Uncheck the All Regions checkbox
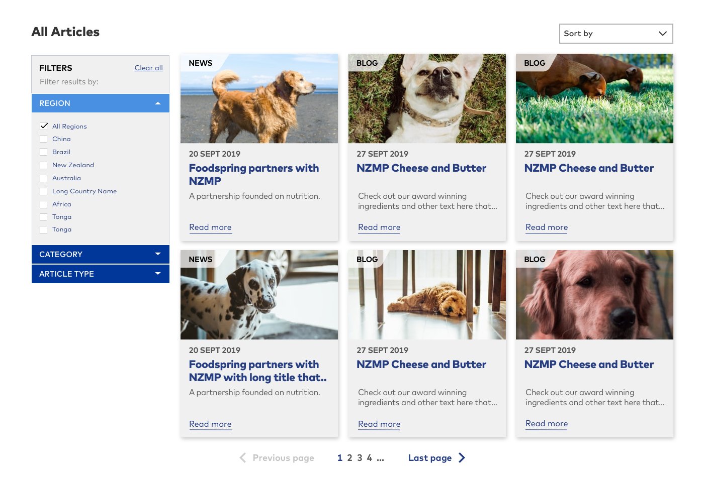 click(x=44, y=126)
